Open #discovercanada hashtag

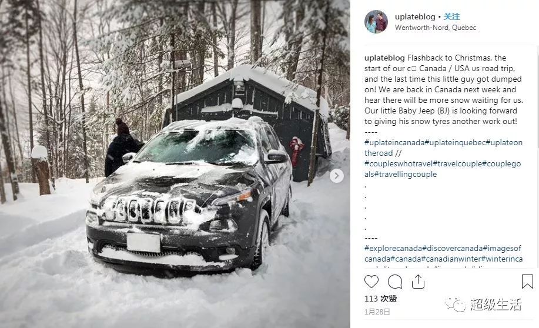click(453, 248)
